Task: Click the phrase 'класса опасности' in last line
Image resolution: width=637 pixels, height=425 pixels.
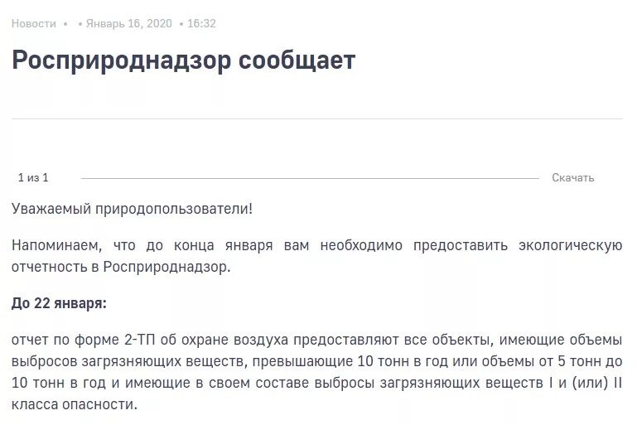Action: (x=75, y=404)
